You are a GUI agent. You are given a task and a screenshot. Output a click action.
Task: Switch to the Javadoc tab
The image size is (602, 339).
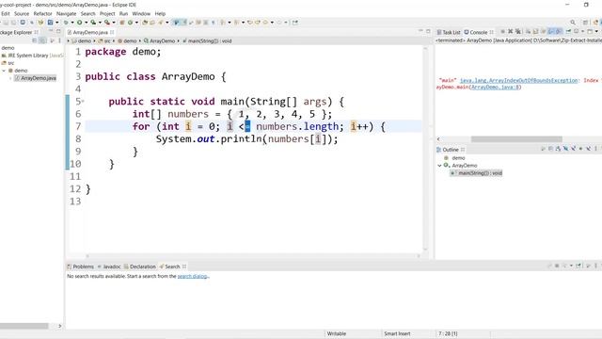(109, 266)
